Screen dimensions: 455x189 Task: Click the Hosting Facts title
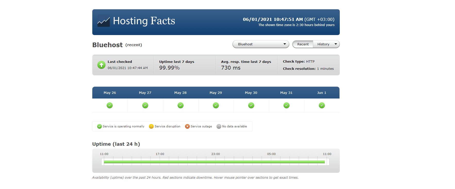point(144,21)
